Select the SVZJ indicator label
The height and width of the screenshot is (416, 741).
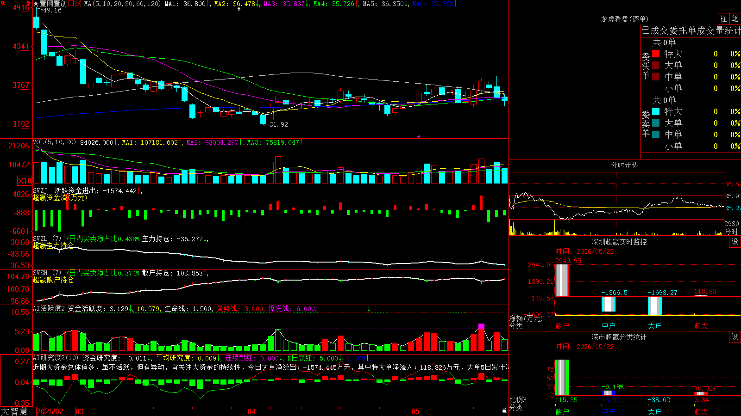point(40,190)
